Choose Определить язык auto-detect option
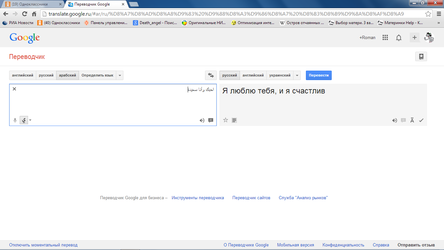The image size is (444, 250). pos(97,75)
